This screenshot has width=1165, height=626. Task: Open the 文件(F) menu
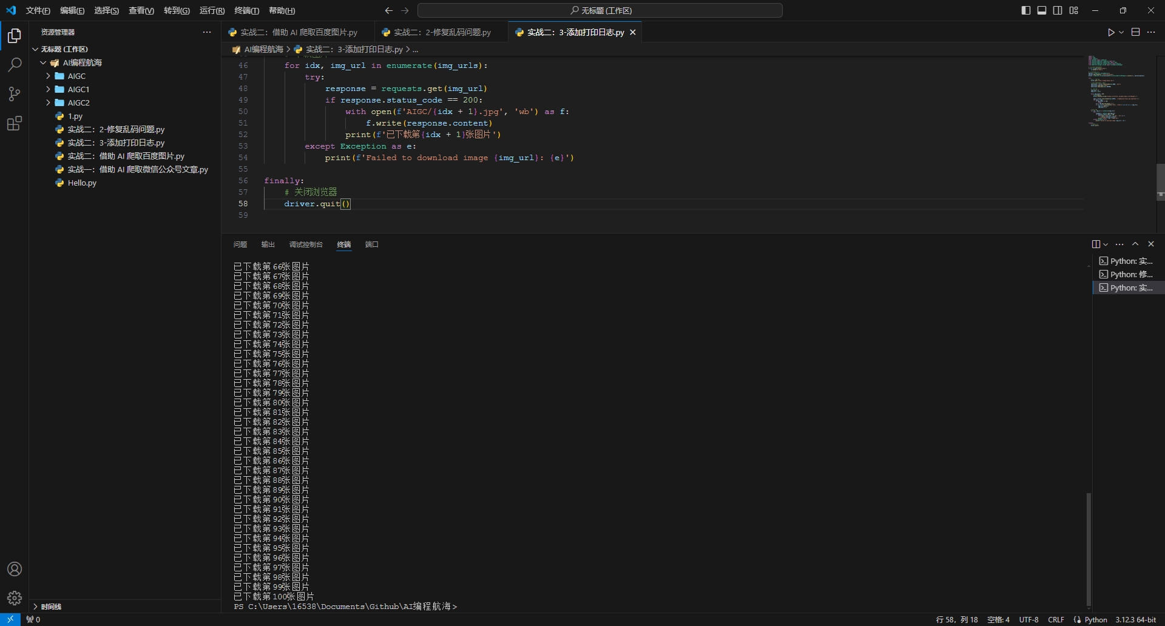tap(38, 10)
